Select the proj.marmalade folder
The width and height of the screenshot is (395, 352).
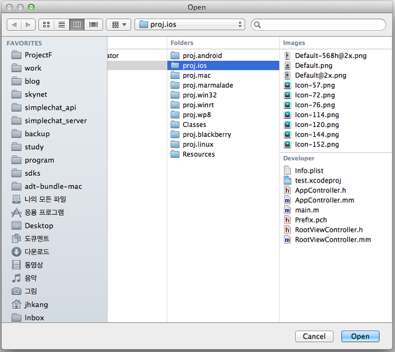[x=223, y=85]
